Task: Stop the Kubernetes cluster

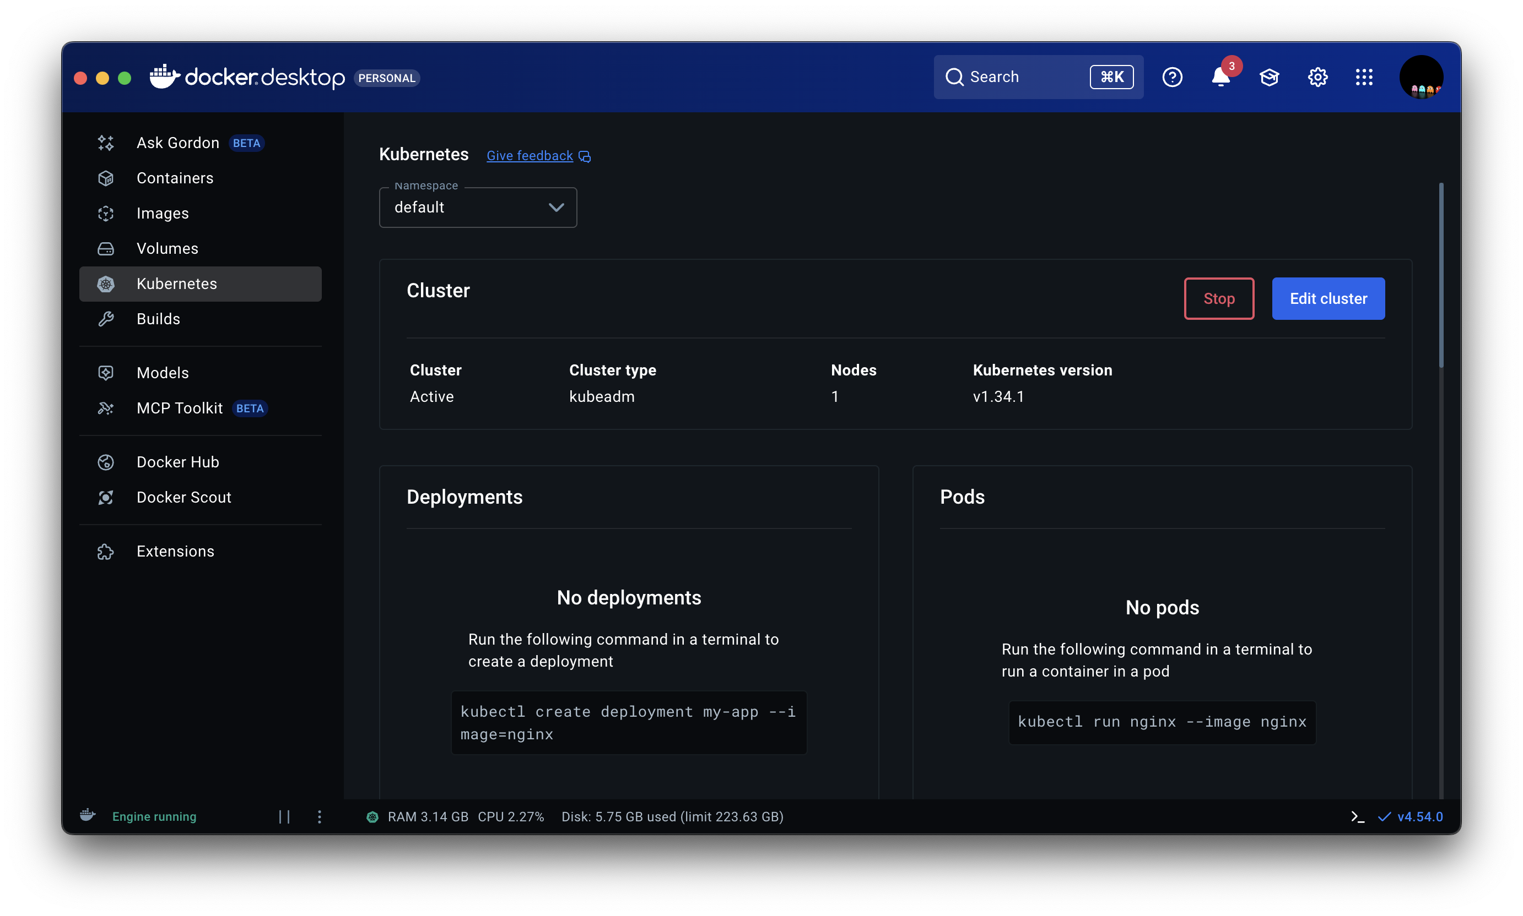Action: point(1218,299)
